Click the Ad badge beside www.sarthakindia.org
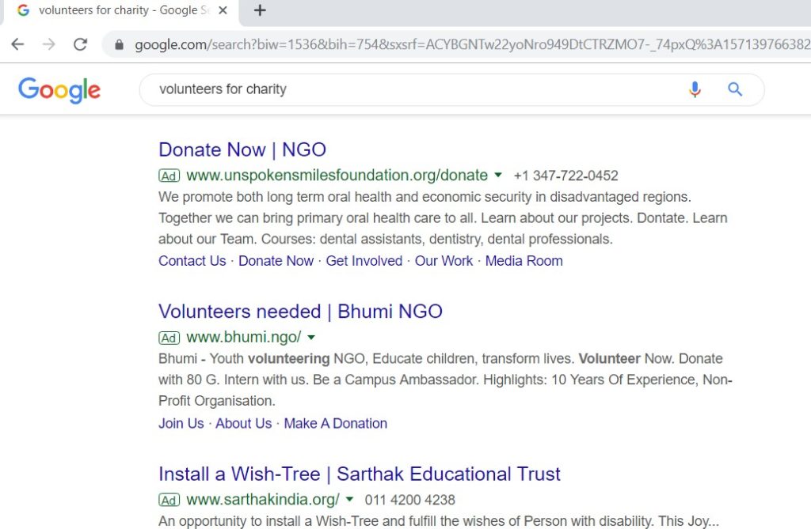 [x=169, y=500]
